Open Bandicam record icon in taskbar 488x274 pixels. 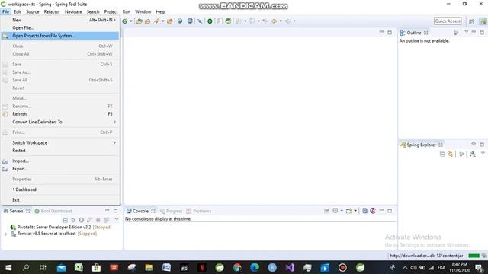coord(342,267)
